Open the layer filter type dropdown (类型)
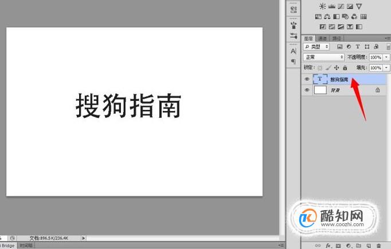The image size is (391, 249). click(x=316, y=46)
